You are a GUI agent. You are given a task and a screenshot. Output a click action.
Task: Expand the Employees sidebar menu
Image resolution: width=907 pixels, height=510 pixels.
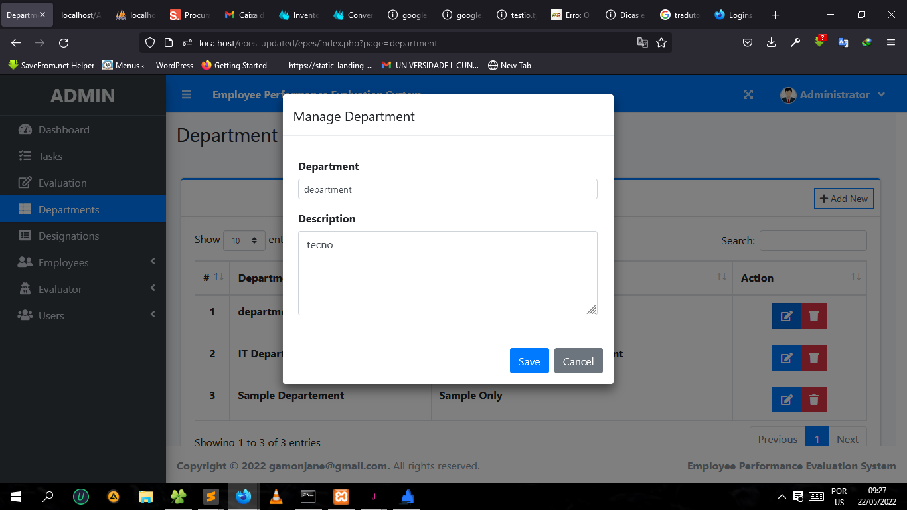pos(83,262)
